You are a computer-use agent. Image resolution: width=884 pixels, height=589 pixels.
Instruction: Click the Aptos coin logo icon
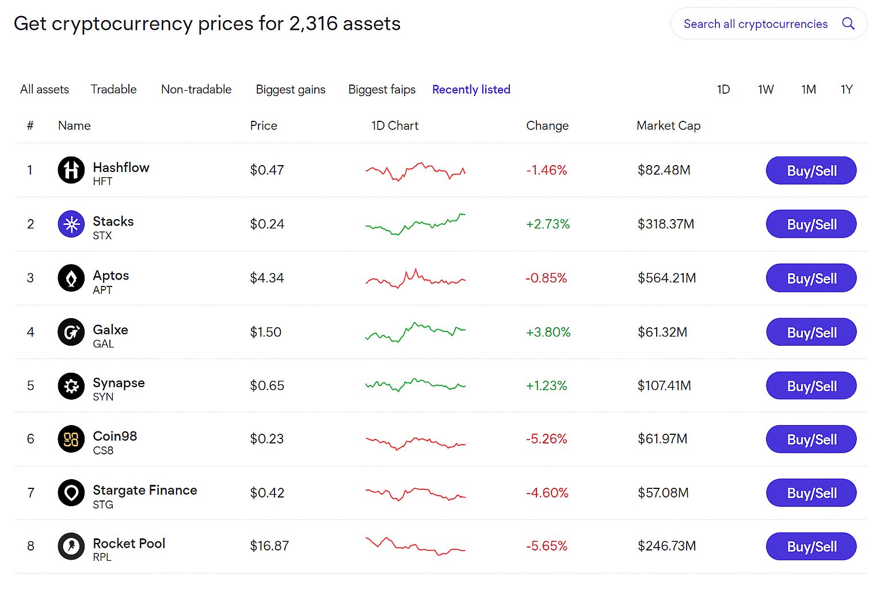pos(71,278)
